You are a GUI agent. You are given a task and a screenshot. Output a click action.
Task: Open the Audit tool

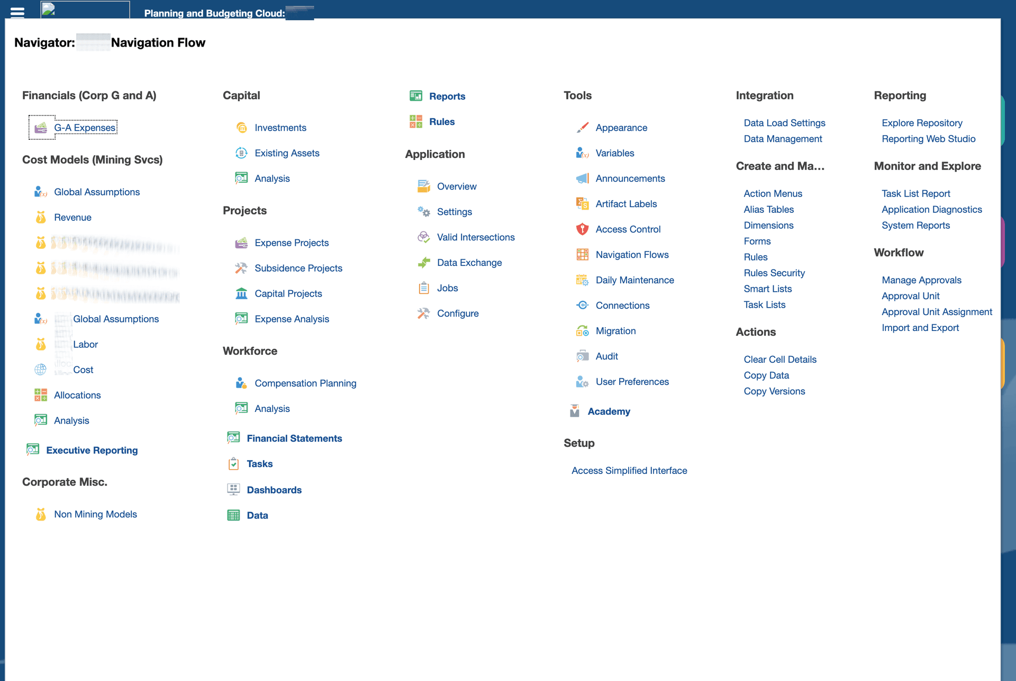606,356
